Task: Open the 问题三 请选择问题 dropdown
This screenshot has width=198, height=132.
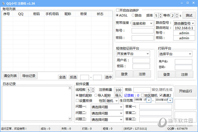Action: tap(107, 119)
